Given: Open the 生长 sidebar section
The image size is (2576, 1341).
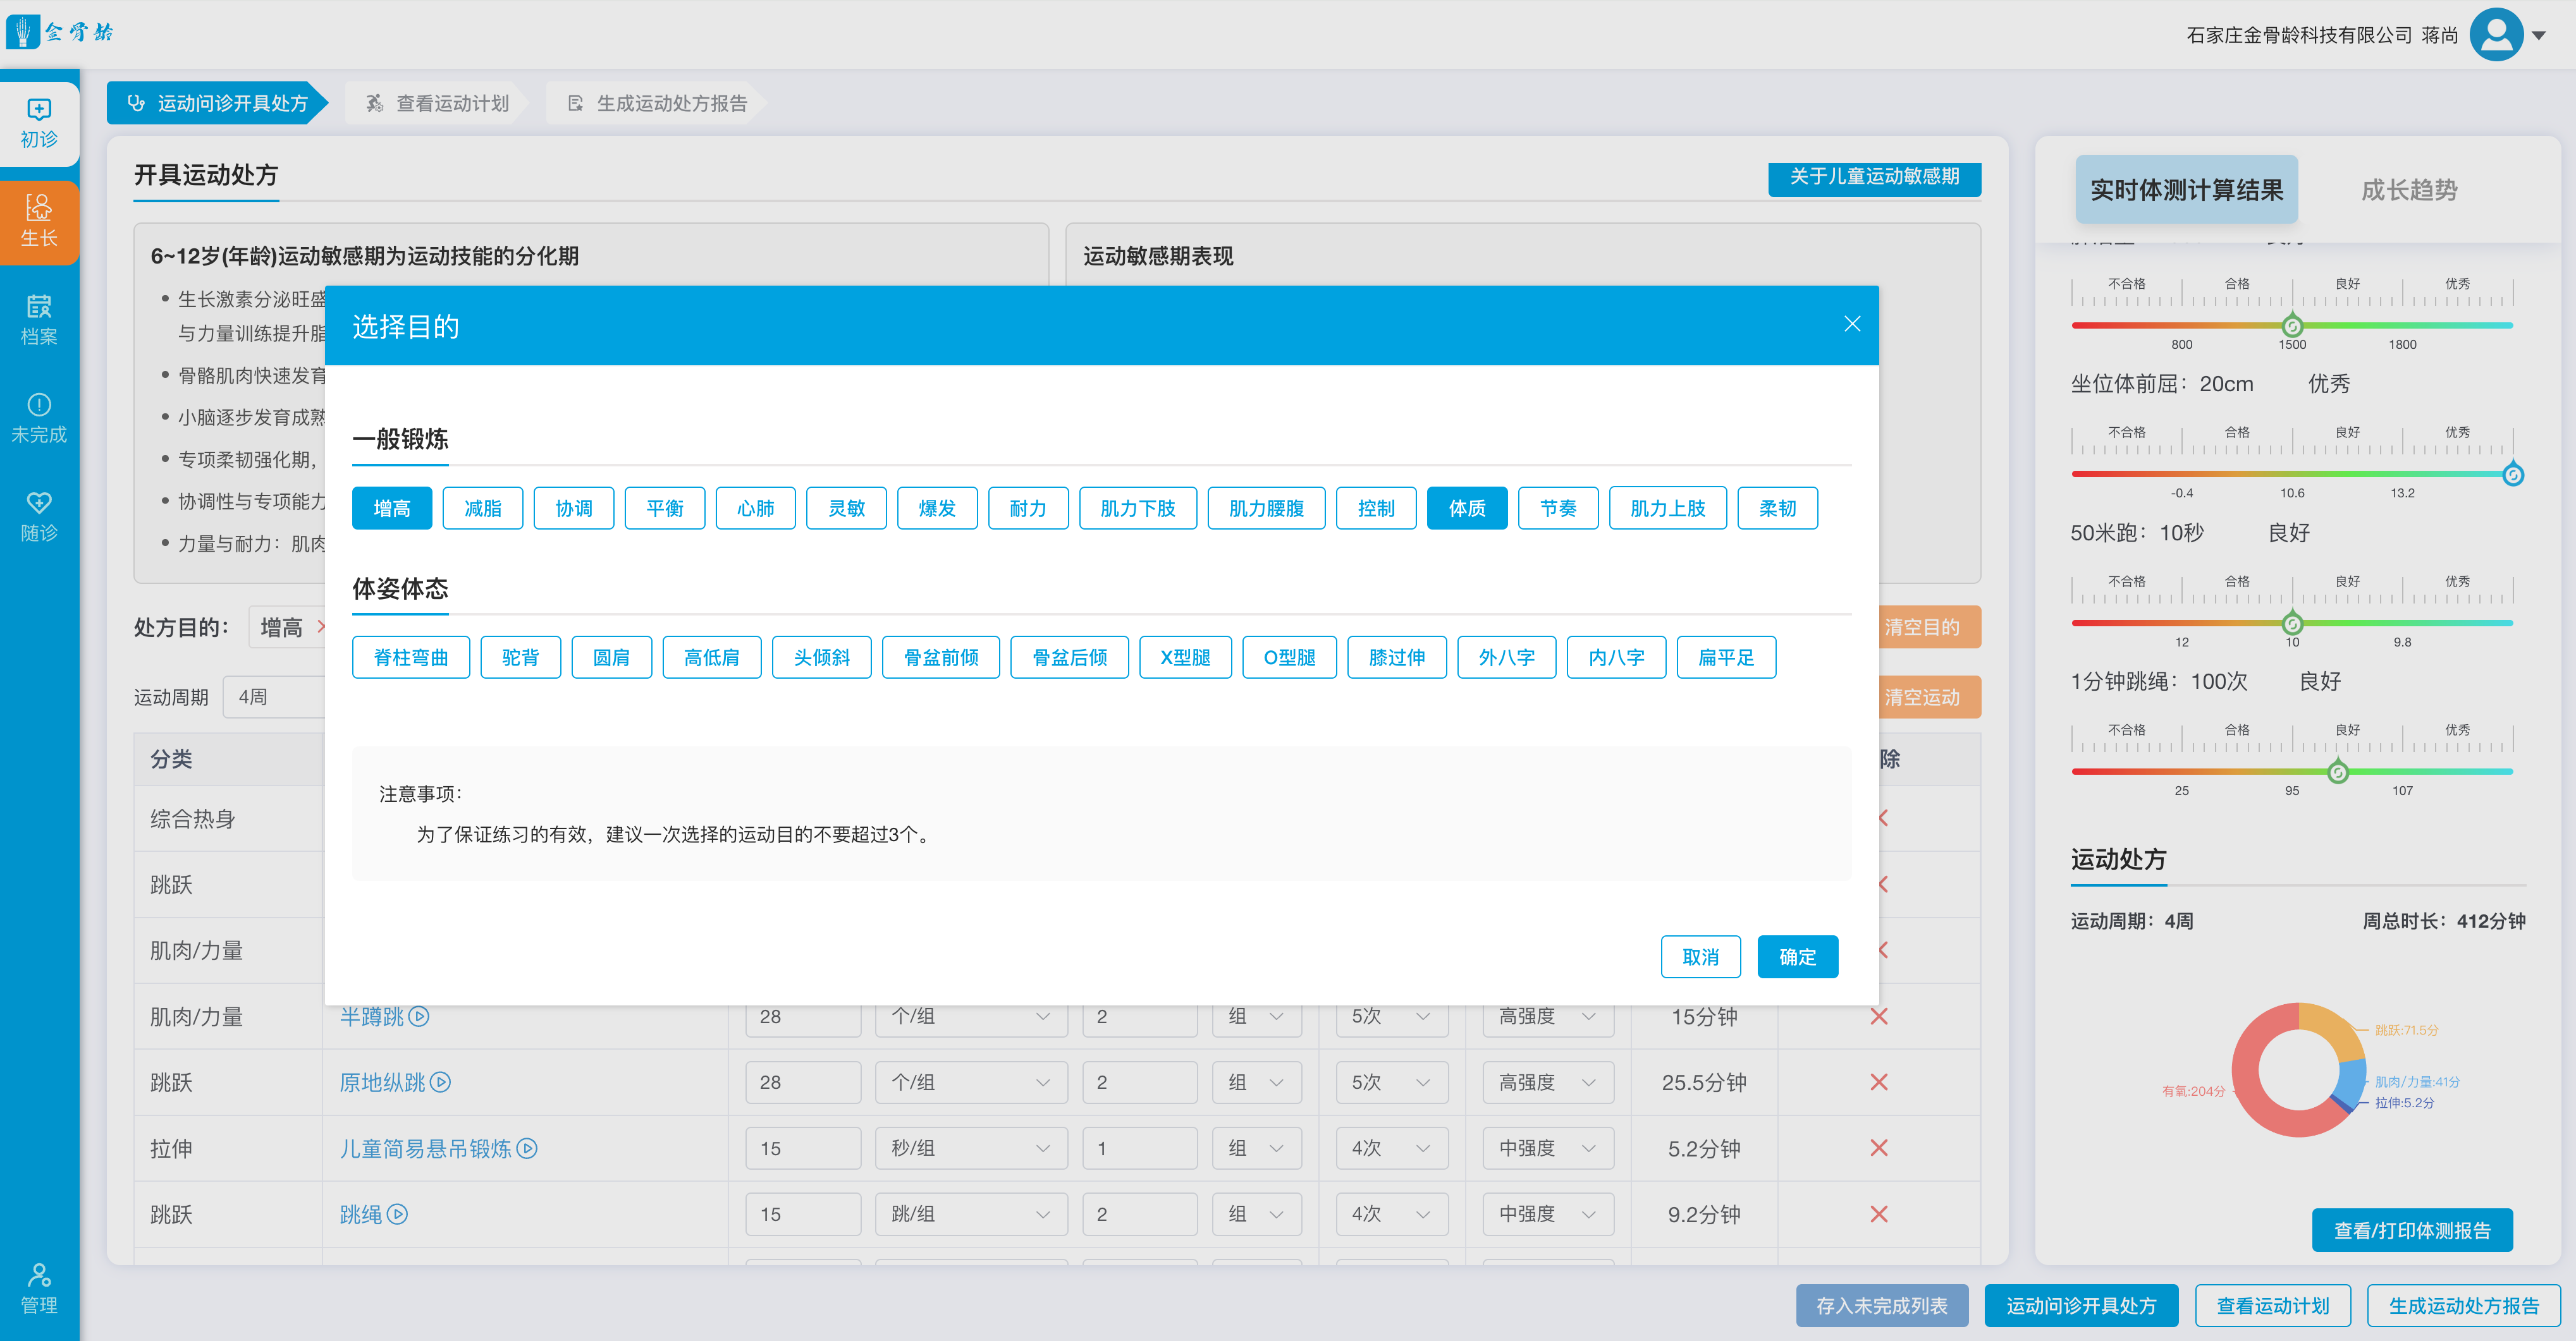Looking at the screenshot, I should pos(39,222).
